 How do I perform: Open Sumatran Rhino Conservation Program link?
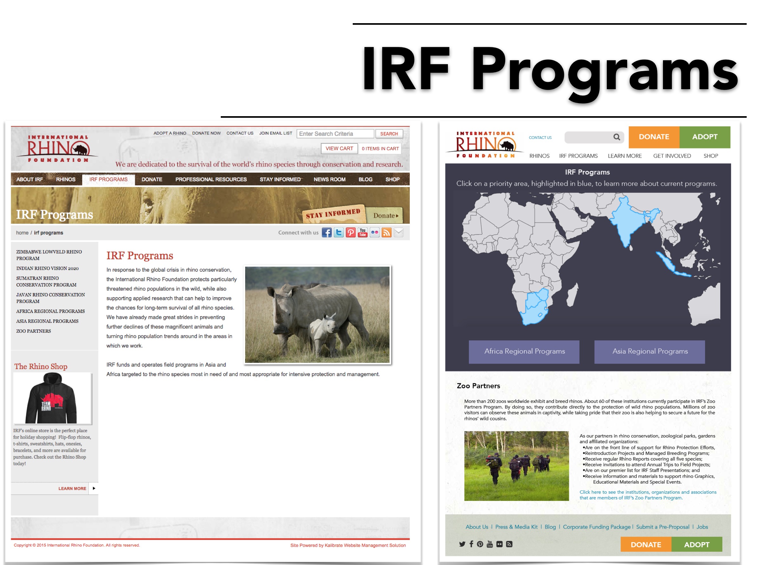click(46, 282)
